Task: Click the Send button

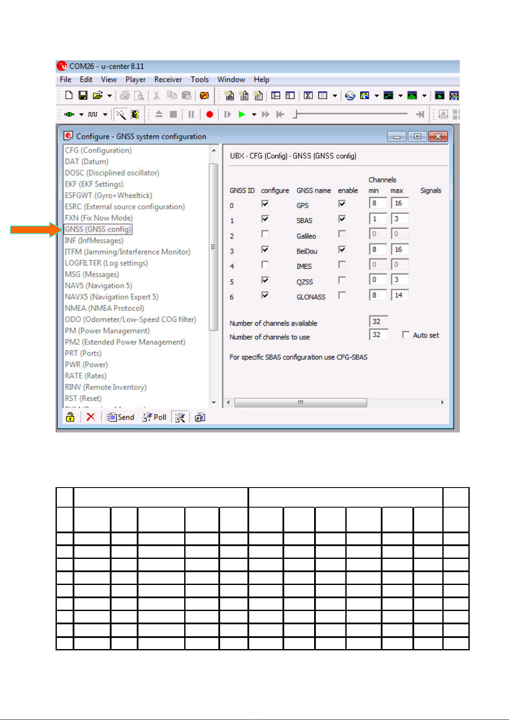Action: (x=121, y=417)
